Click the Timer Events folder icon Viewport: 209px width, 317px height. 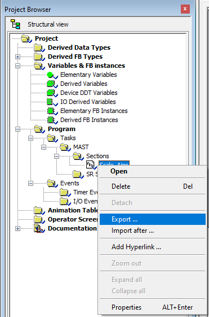pyautogui.click(x=65, y=193)
